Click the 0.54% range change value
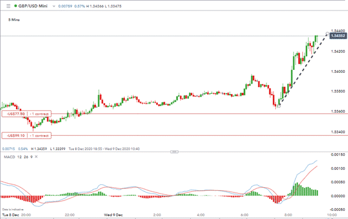 23,149
